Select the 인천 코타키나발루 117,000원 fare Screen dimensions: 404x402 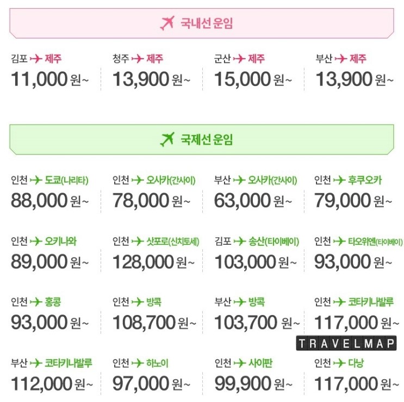[x=357, y=314]
